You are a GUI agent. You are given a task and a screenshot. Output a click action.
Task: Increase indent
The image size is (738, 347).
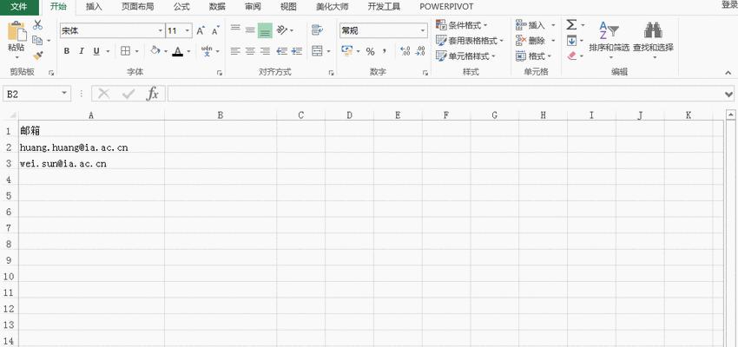tap(297, 51)
